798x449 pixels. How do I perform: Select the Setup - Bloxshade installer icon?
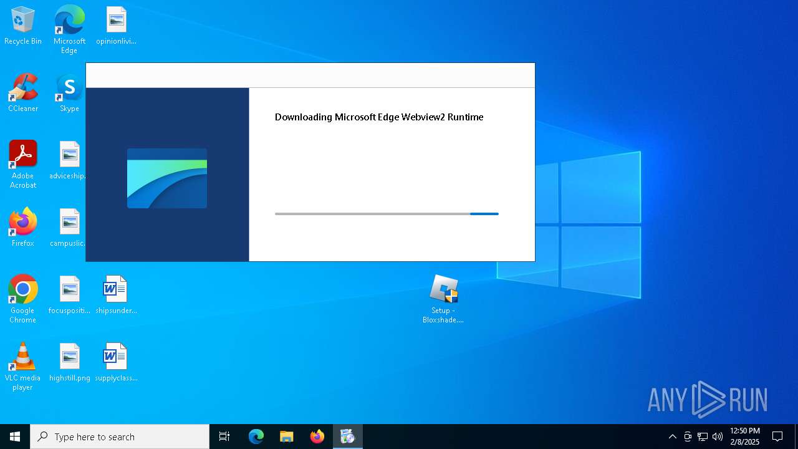[x=443, y=299]
